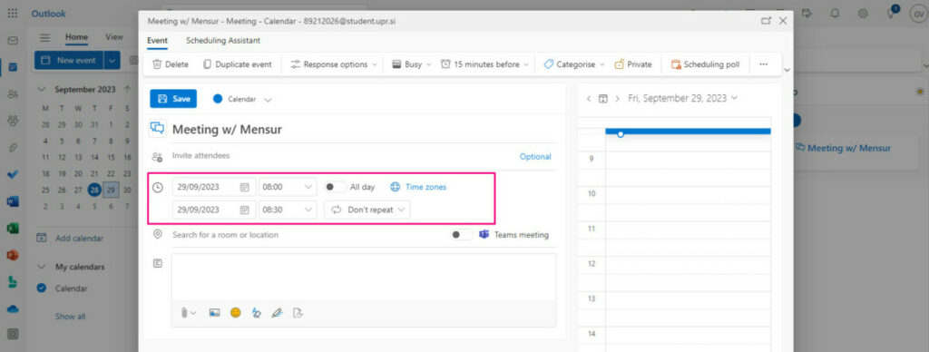Viewport: 929px width, 352px height.
Task: Click the signature pen icon
Action: 277,313
